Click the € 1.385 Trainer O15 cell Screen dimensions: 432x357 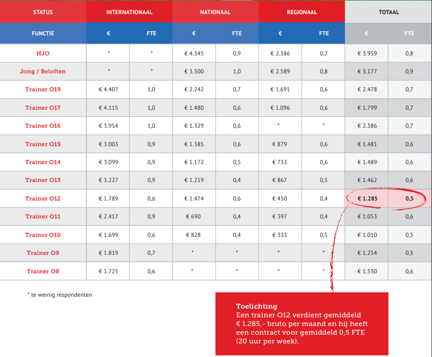click(x=194, y=144)
